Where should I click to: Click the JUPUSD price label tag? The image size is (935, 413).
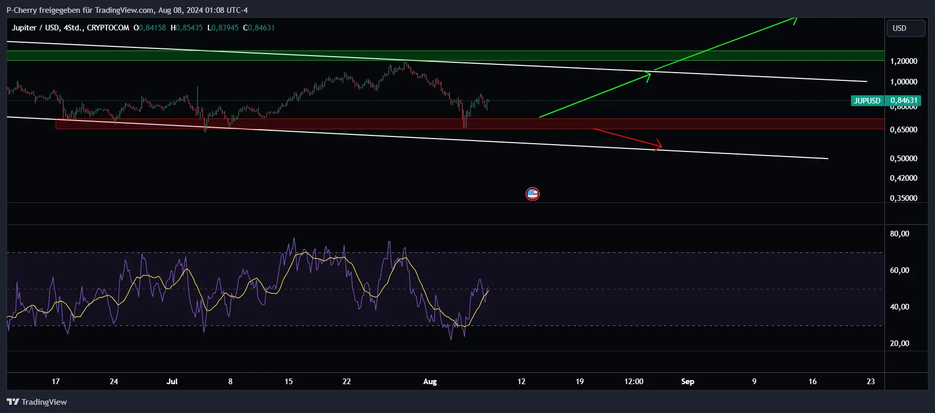coord(867,100)
